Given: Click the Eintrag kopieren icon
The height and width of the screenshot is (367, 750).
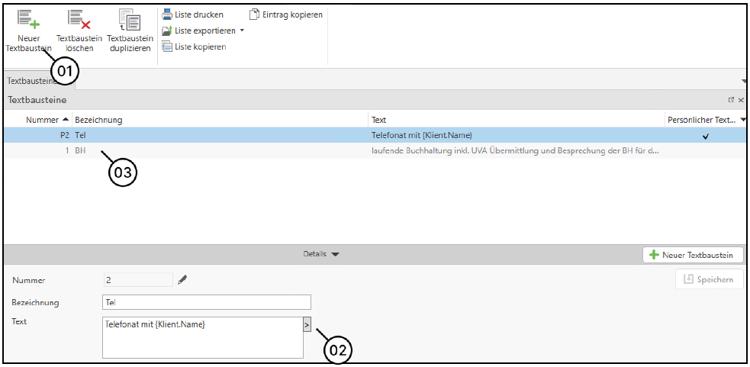Looking at the screenshot, I should (255, 14).
